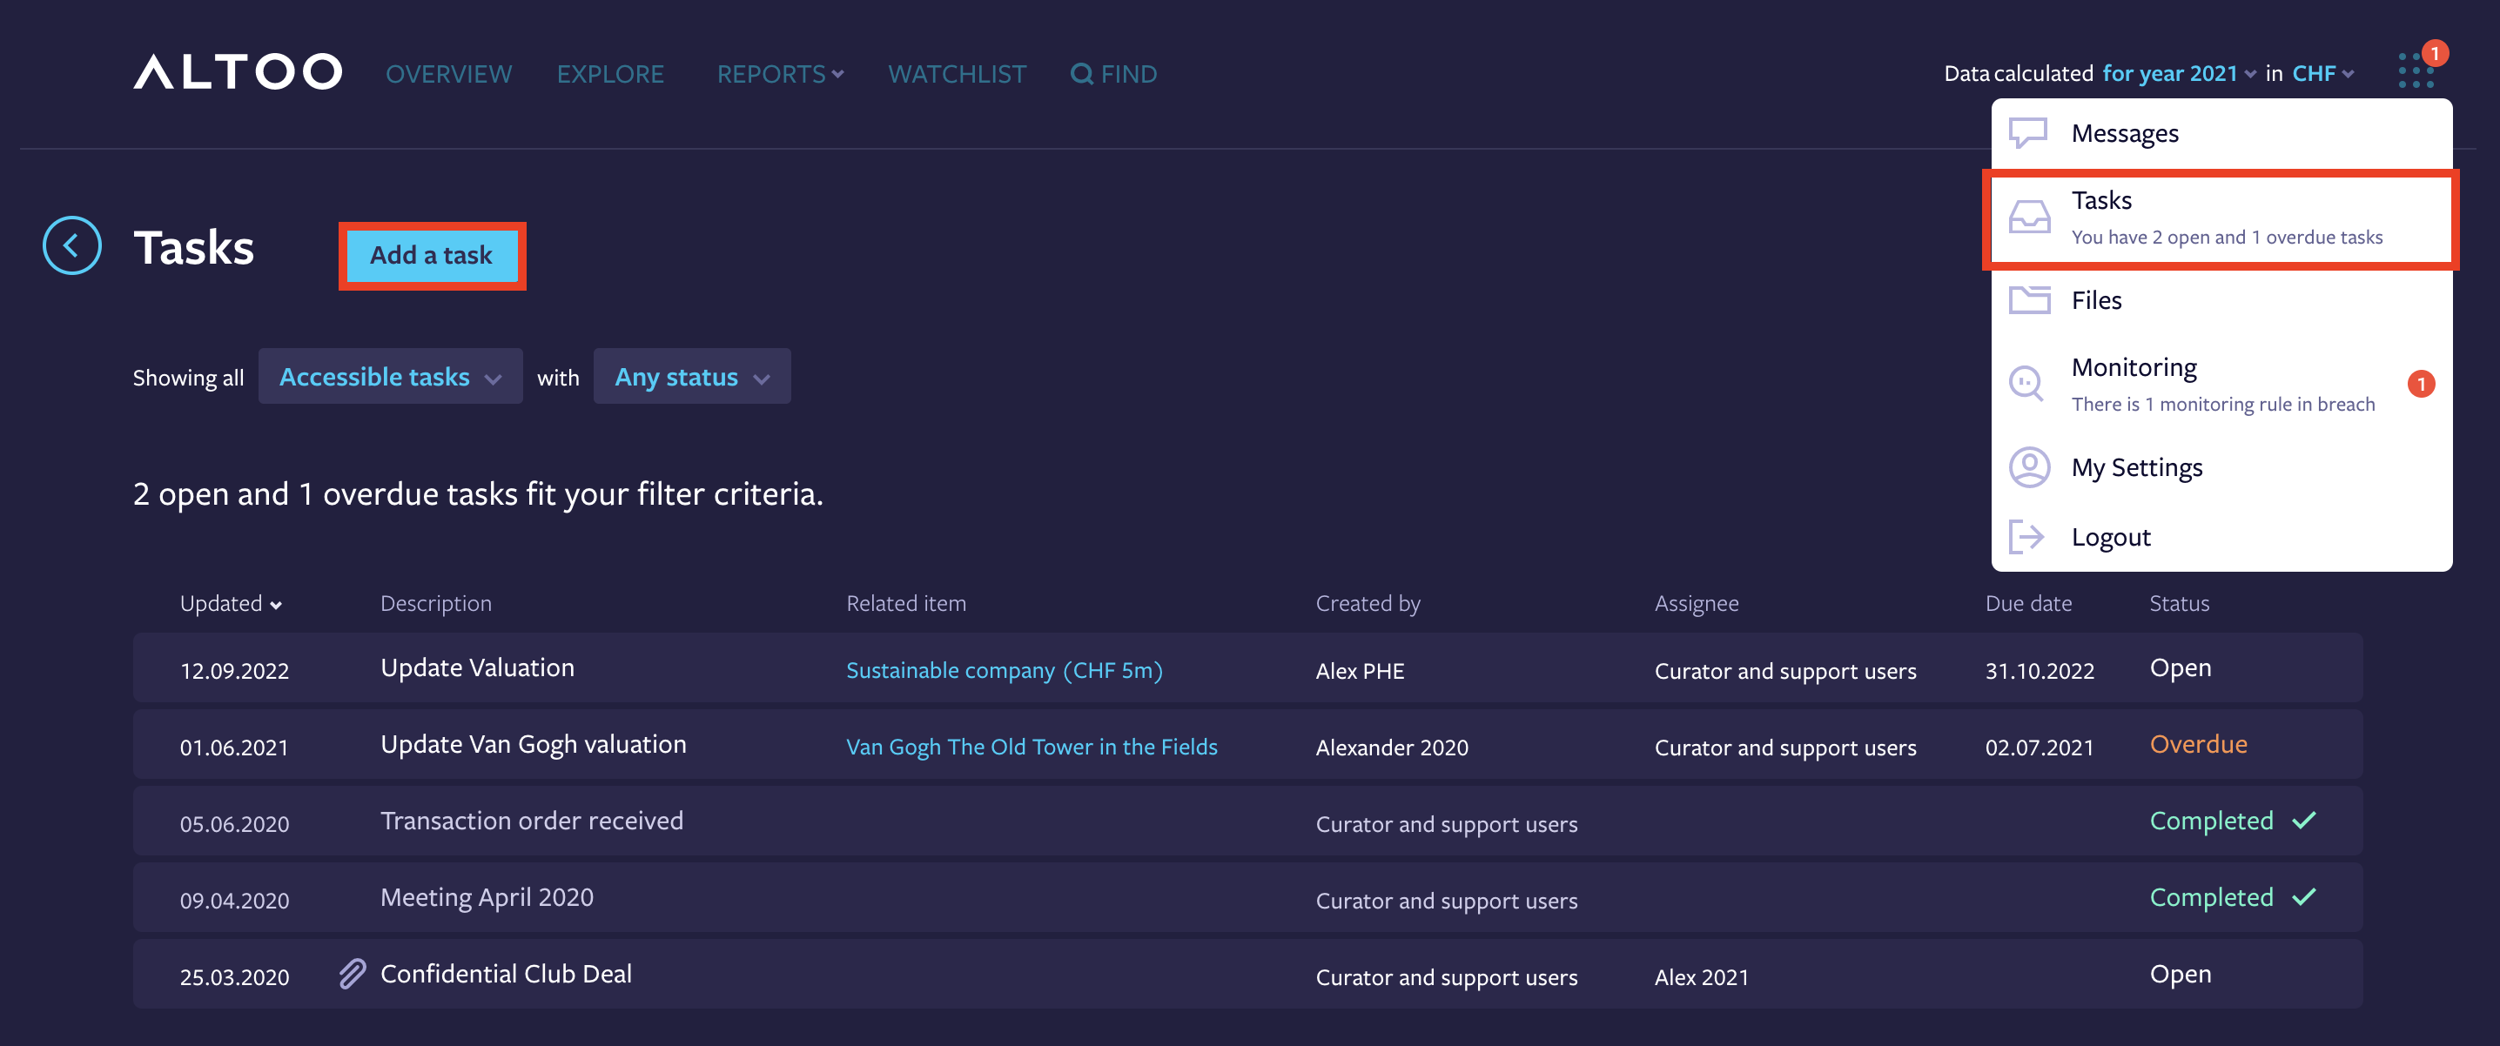The width and height of the screenshot is (2500, 1046).
Task: Click the Messages speech bubble icon
Action: click(2027, 133)
